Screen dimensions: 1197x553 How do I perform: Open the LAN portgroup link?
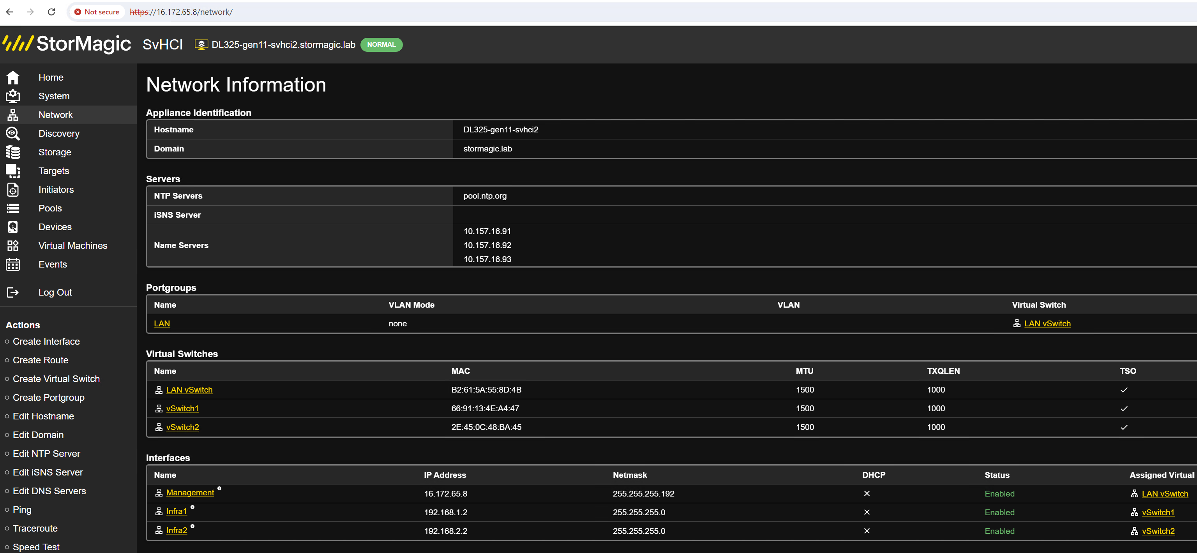162,324
